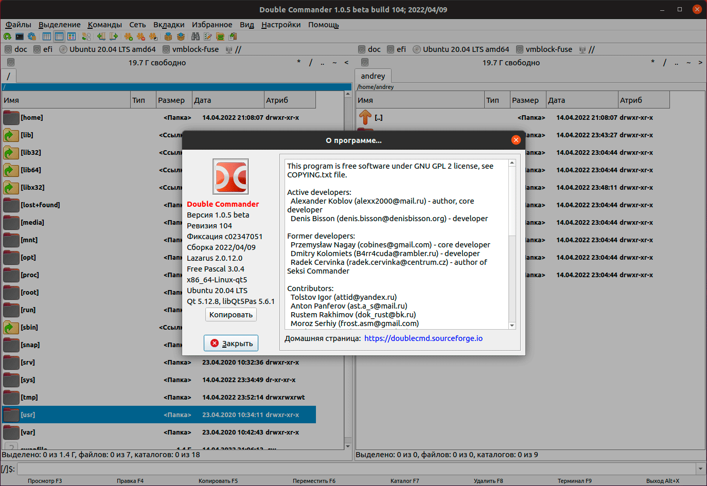Click the root (/) button in right panel

665,63
